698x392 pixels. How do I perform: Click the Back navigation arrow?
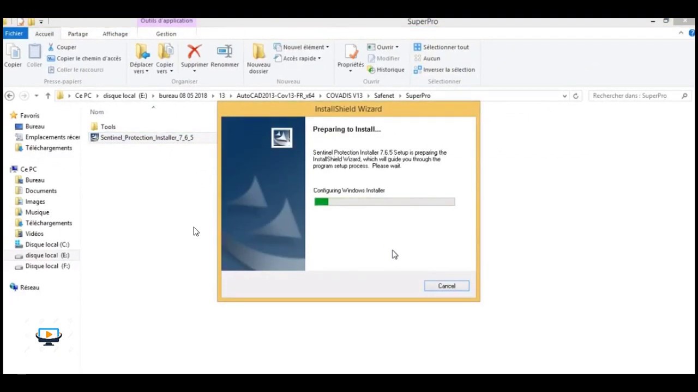pos(9,96)
